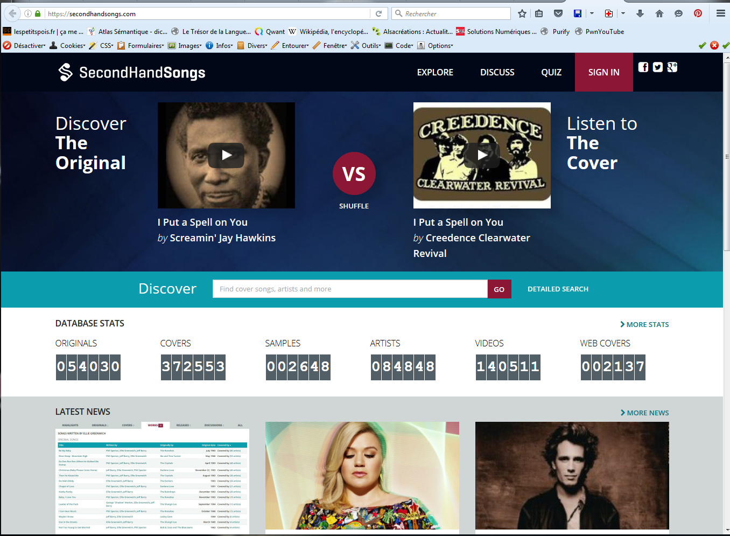Open the SecondHandSongs Google+ icon
Image resolution: width=730 pixels, height=536 pixels.
pos(672,67)
